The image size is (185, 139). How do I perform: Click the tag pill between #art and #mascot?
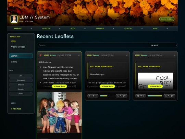coord(21,80)
